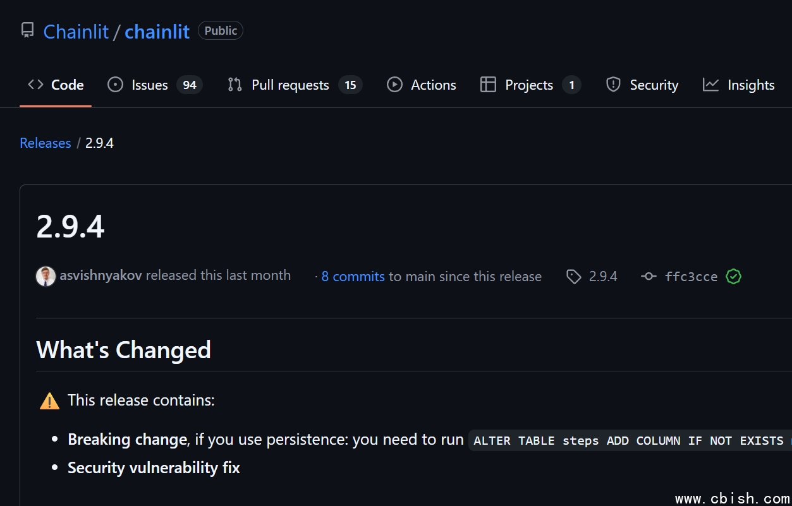Click the tag icon next to 2.9.4
Viewport: 792px width, 506px height.
(573, 277)
